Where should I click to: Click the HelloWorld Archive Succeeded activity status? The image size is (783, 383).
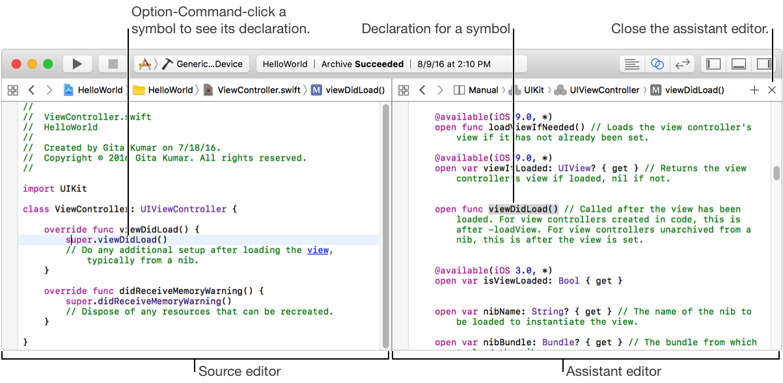pyautogui.click(x=391, y=64)
